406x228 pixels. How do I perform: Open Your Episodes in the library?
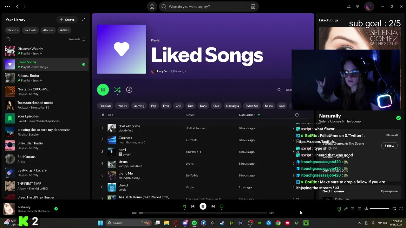(46, 118)
